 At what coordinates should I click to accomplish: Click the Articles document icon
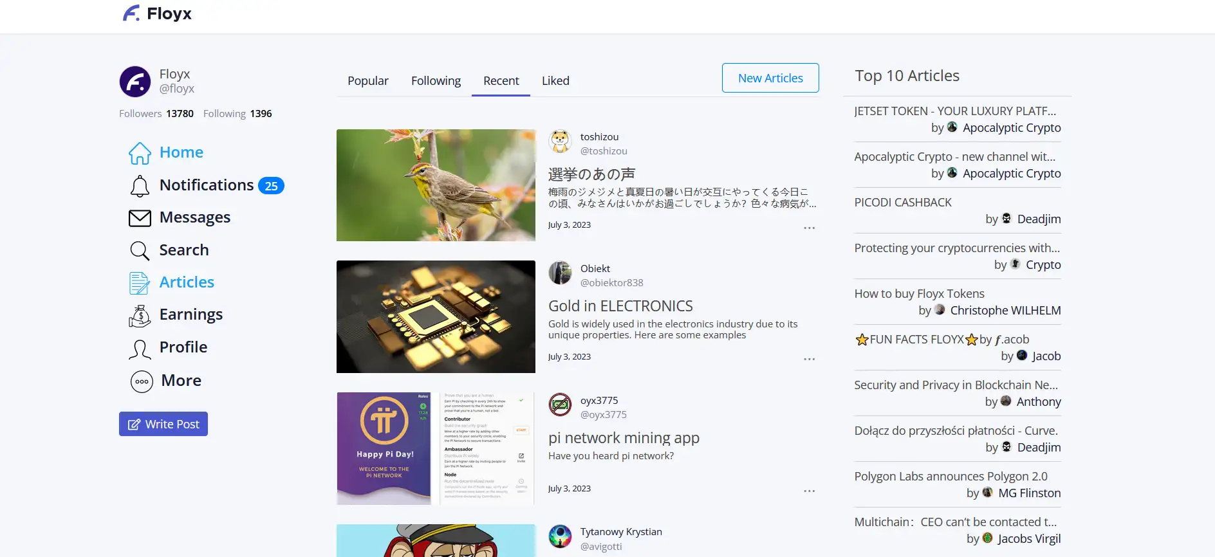140,282
